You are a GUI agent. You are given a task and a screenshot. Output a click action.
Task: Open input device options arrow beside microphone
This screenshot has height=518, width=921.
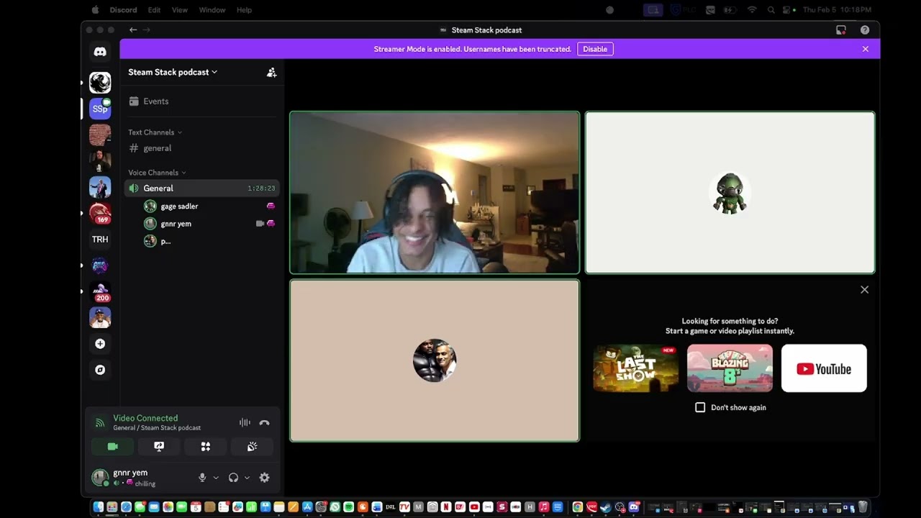coord(216,478)
